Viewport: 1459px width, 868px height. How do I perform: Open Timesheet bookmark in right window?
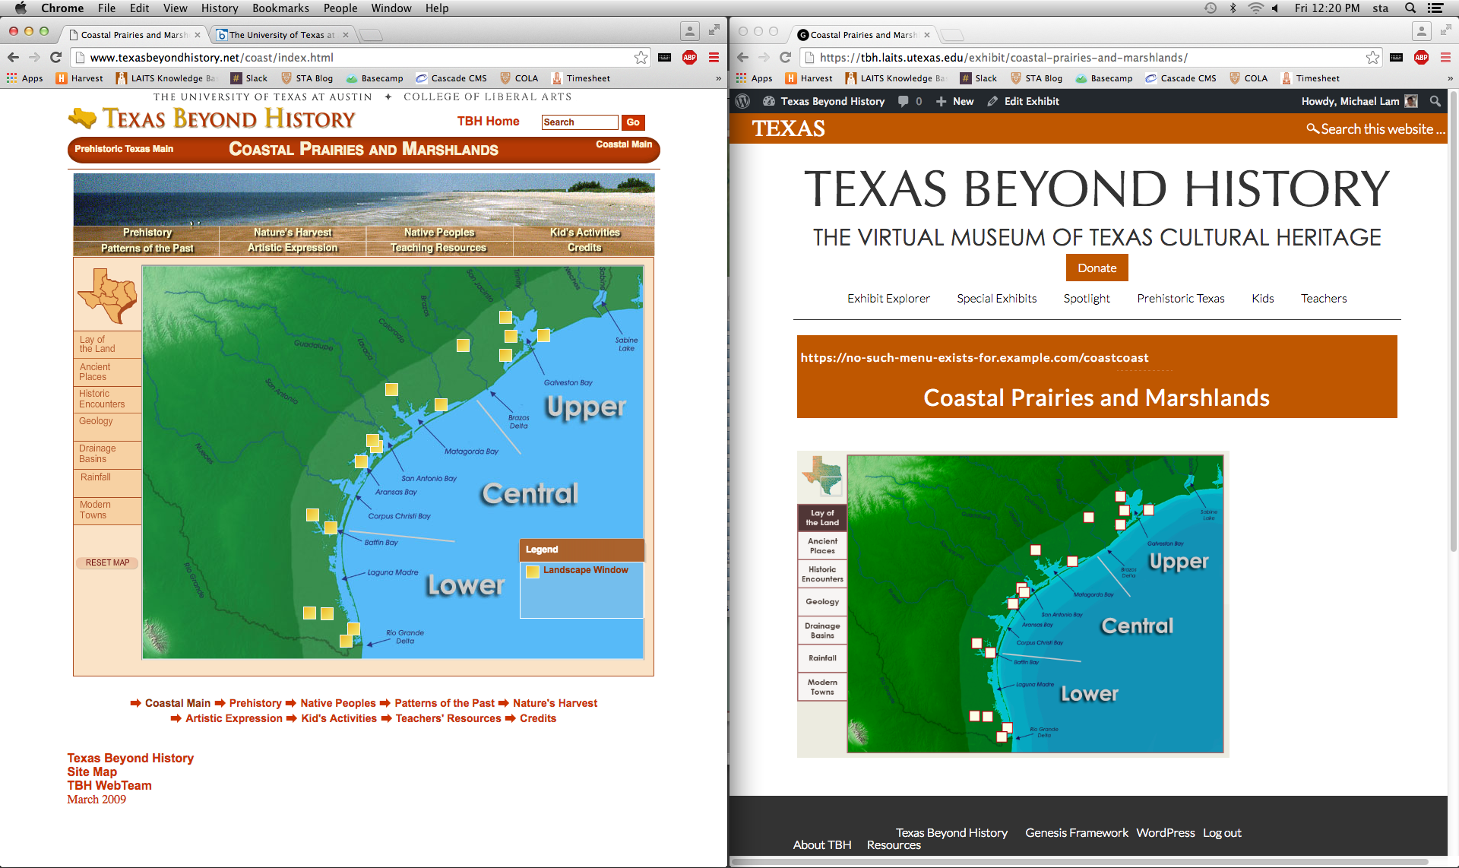coord(1311,78)
